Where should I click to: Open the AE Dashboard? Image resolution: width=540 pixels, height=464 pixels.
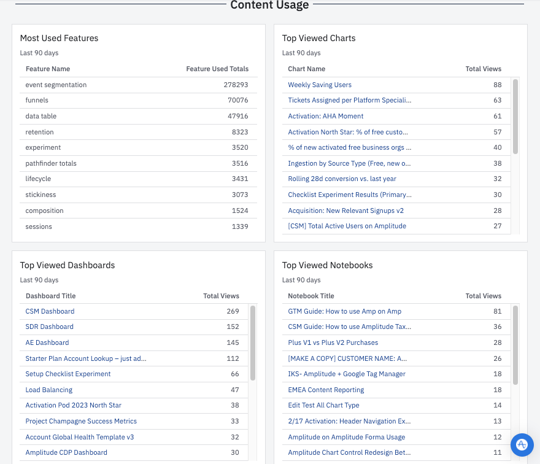[x=47, y=342]
